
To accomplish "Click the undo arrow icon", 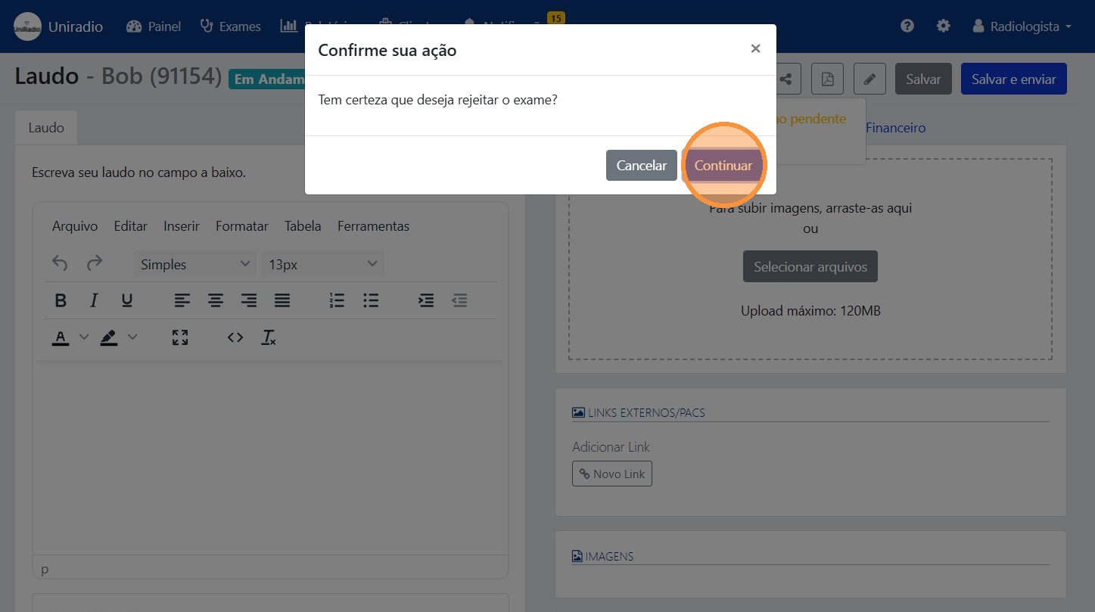I will 60,264.
